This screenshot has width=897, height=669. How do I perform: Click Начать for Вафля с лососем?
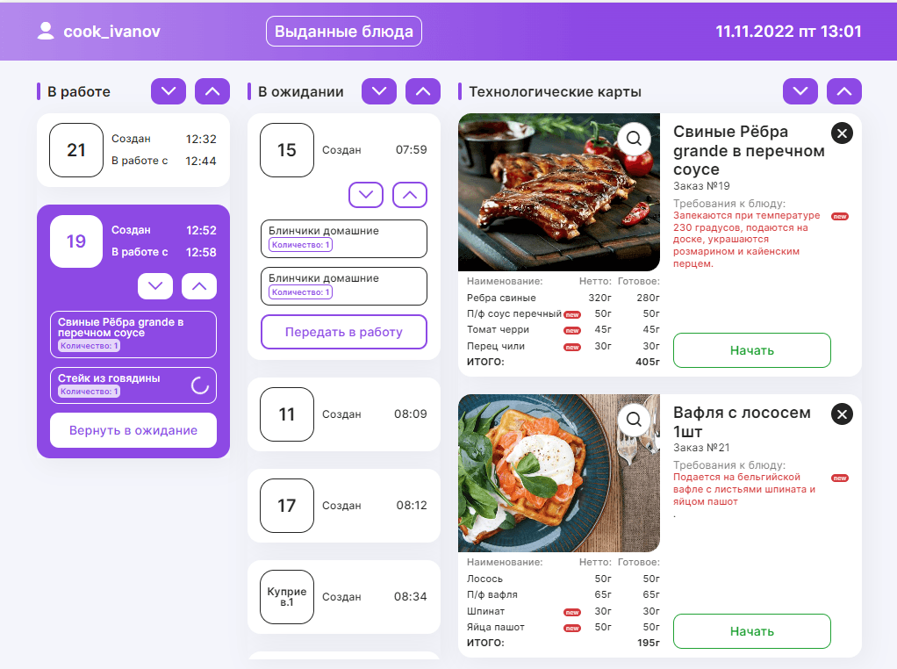coord(751,631)
